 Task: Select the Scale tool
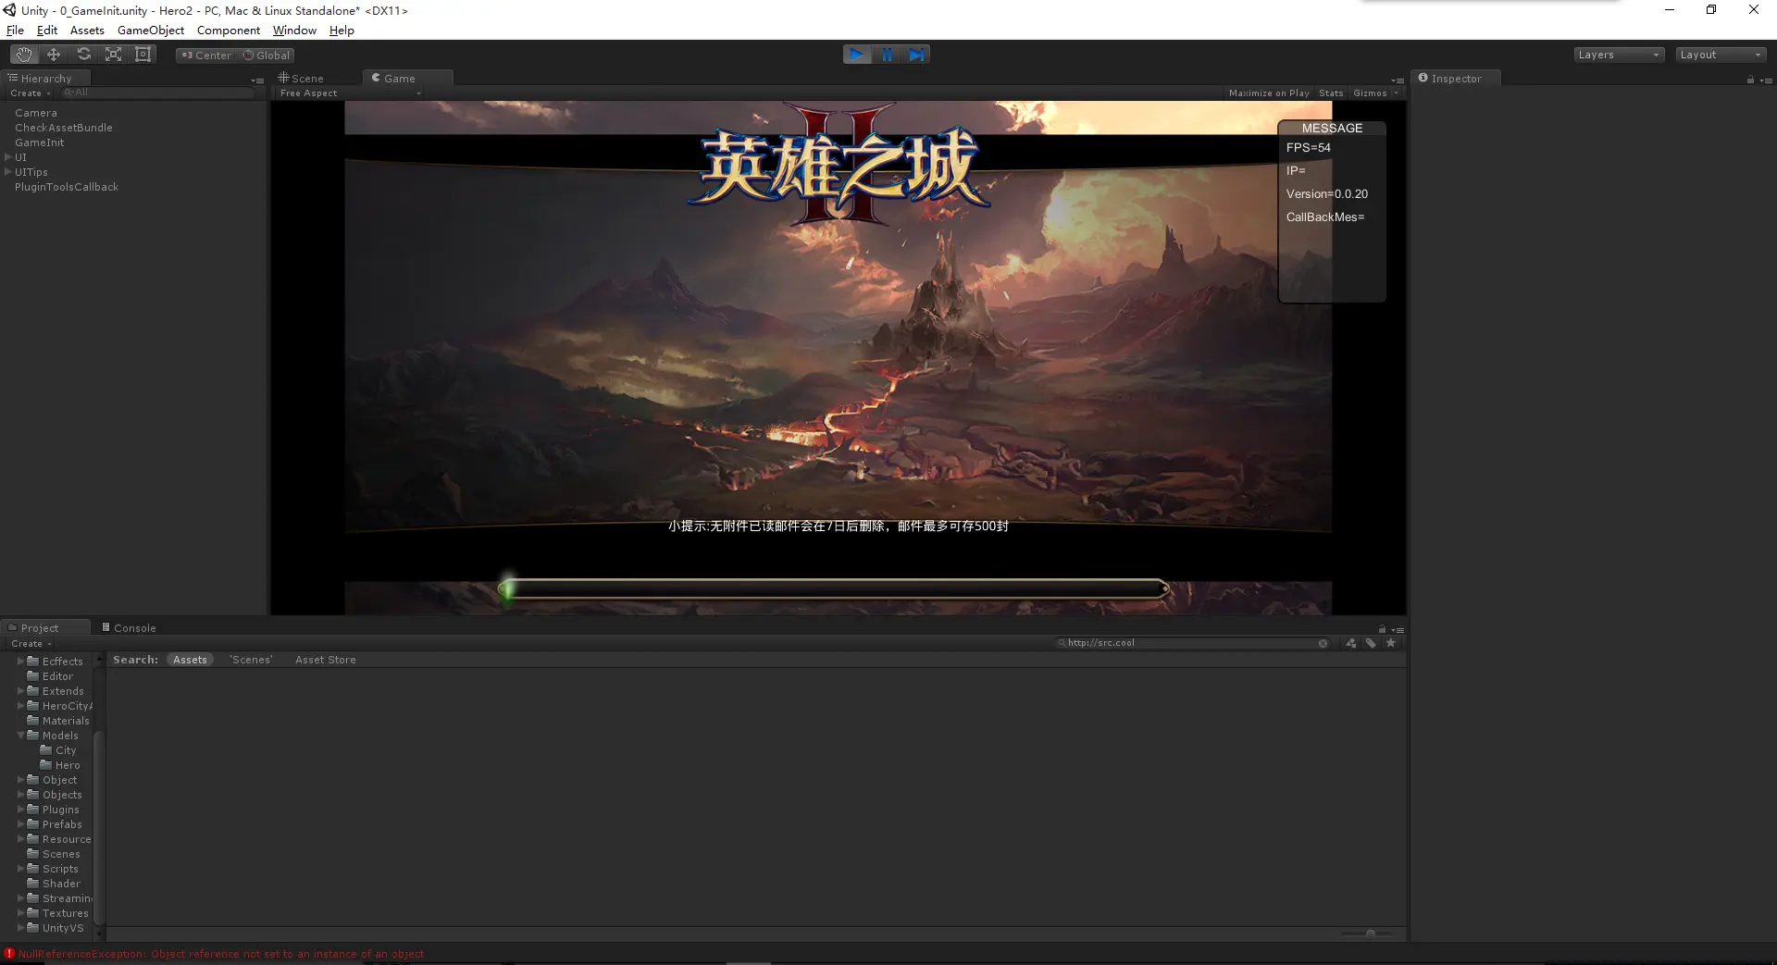click(113, 55)
